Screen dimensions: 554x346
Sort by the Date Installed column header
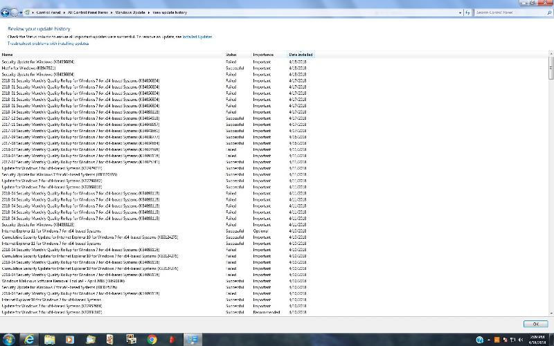(301, 55)
